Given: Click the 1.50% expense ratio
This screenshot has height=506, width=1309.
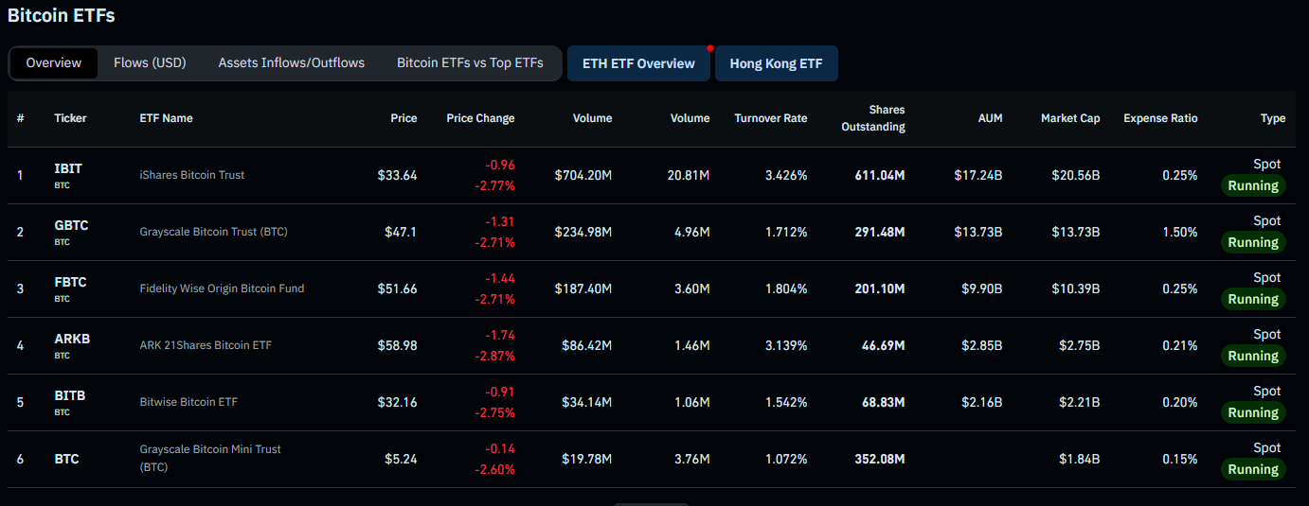Looking at the screenshot, I should (x=1180, y=232).
